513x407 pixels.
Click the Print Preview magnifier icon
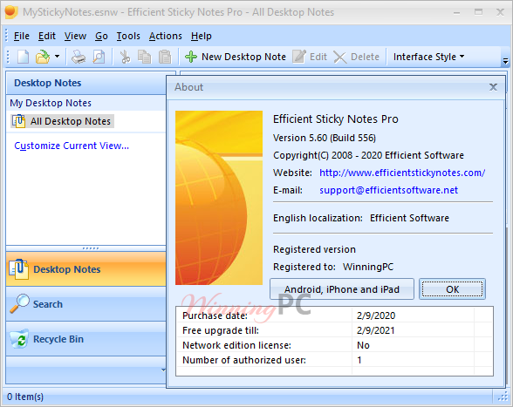coord(99,57)
